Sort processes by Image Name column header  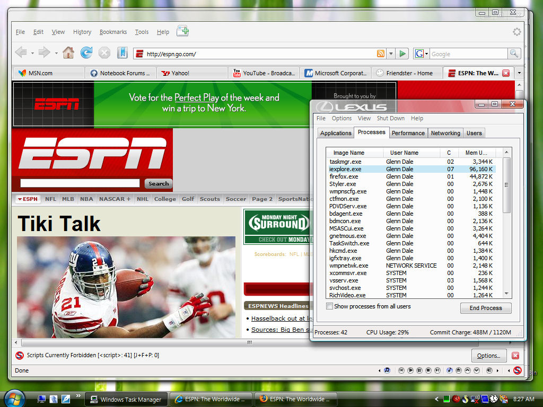[355, 153]
